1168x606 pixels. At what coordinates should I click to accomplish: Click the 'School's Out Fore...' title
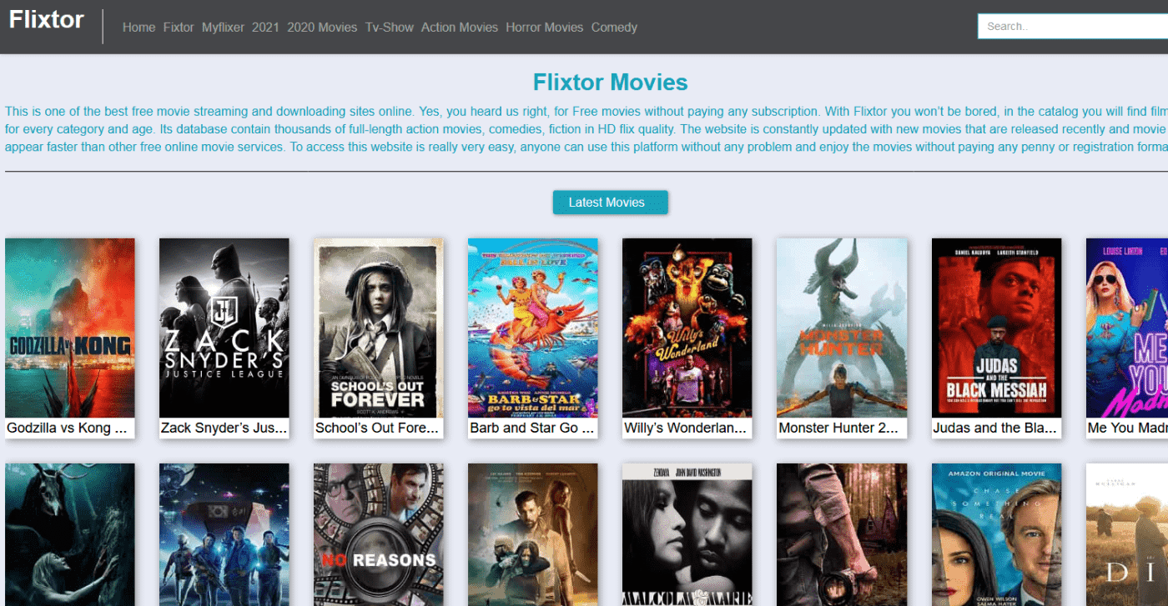coord(379,428)
